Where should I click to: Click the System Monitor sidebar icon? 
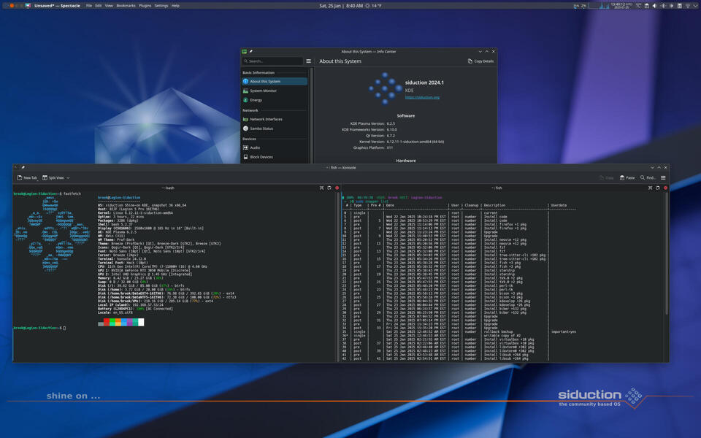coord(245,91)
